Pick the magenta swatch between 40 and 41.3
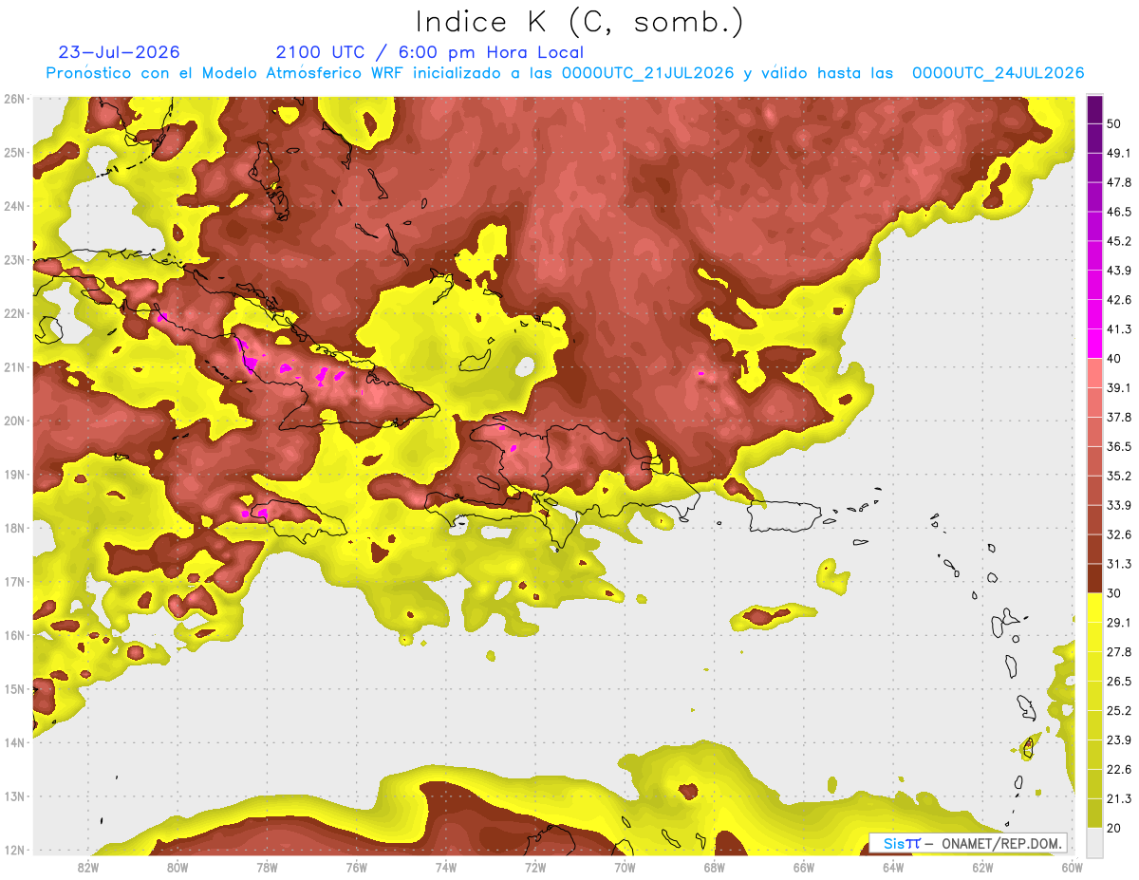Image resolution: width=1139 pixels, height=880 pixels. click(1094, 344)
